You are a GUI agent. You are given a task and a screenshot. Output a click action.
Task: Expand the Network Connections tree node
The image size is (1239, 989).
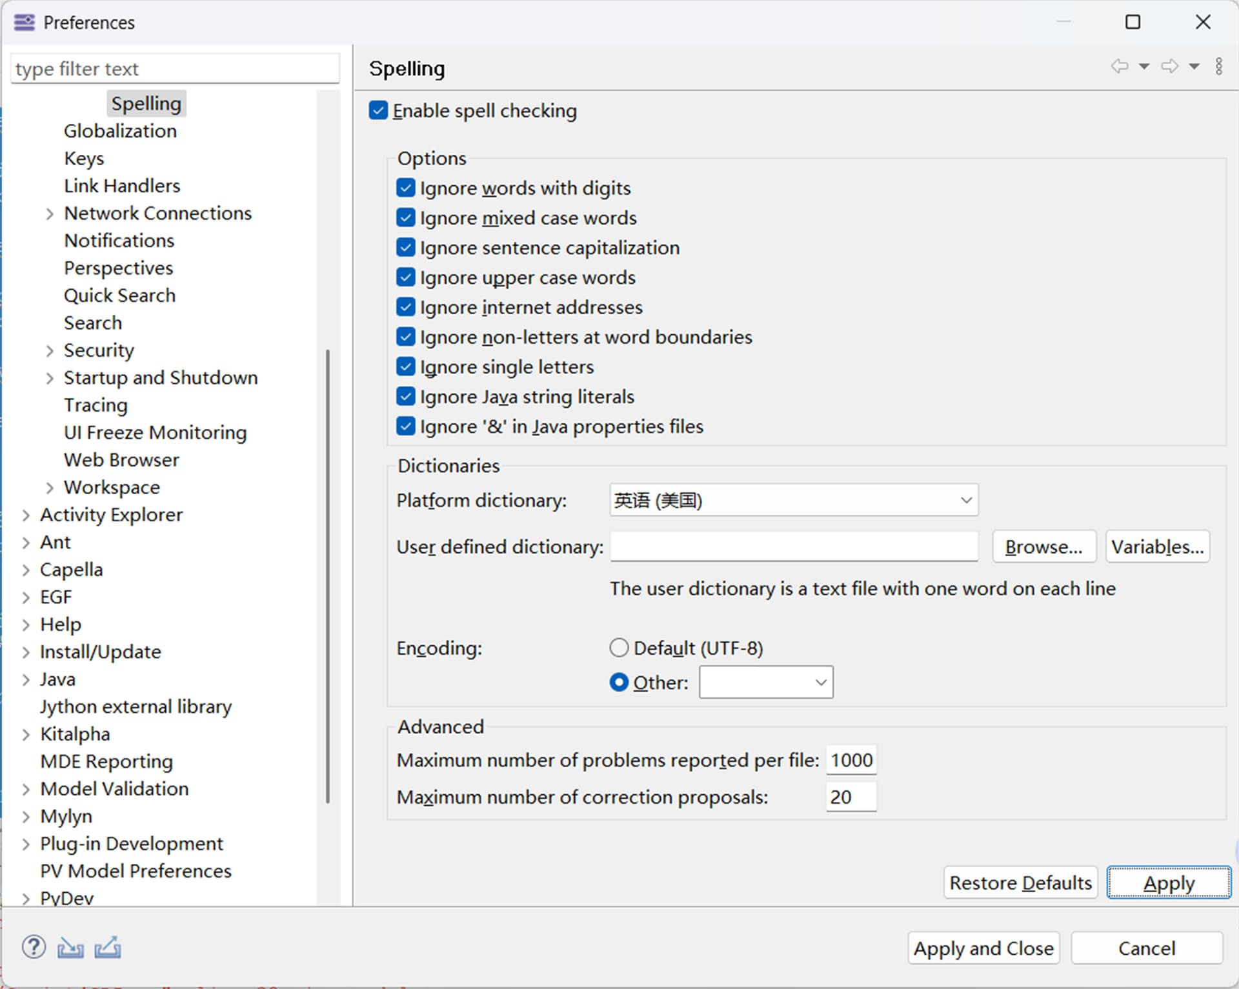(x=50, y=214)
